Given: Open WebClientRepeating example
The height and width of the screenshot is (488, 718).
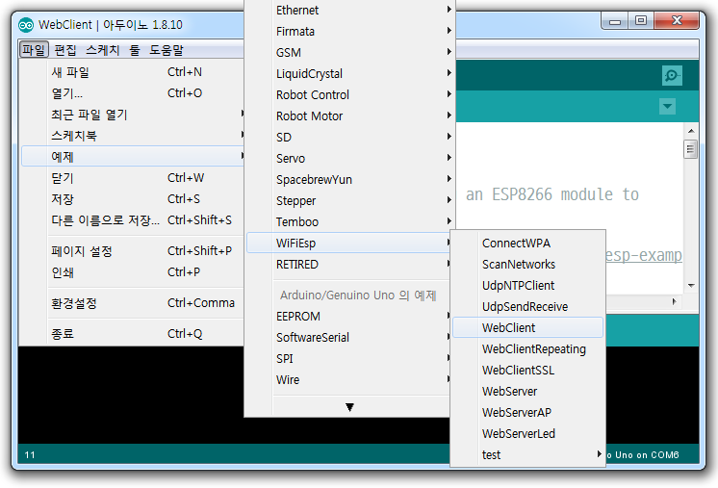Looking at the screenshot, I should pos(528,348).
